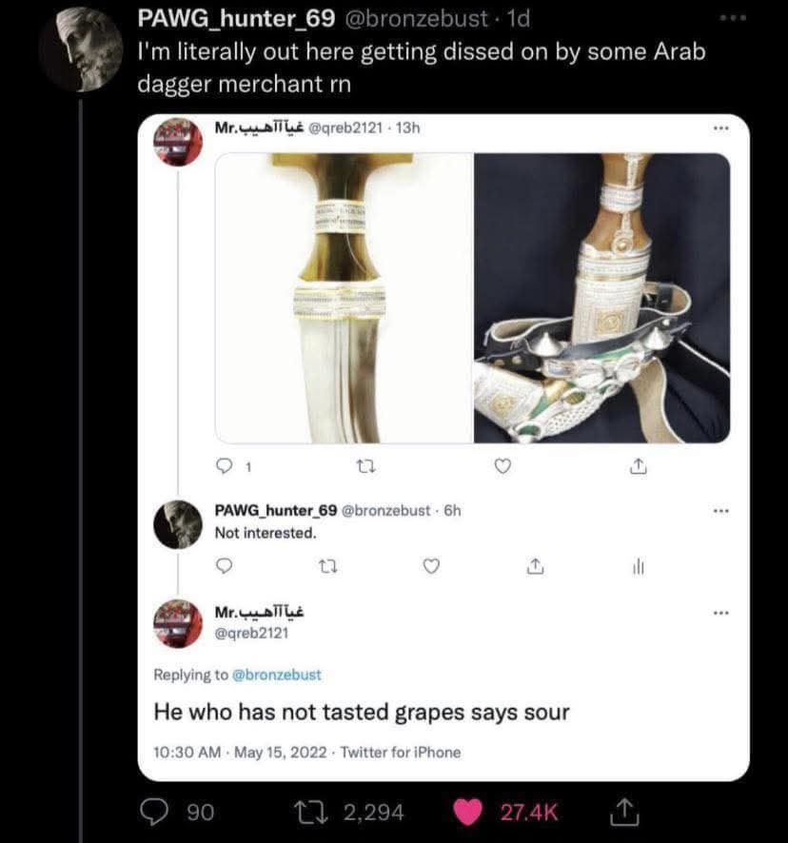Open PAWG_hunter_69 statue profile avatar at top
788x843 pixels.
(80, 49)
